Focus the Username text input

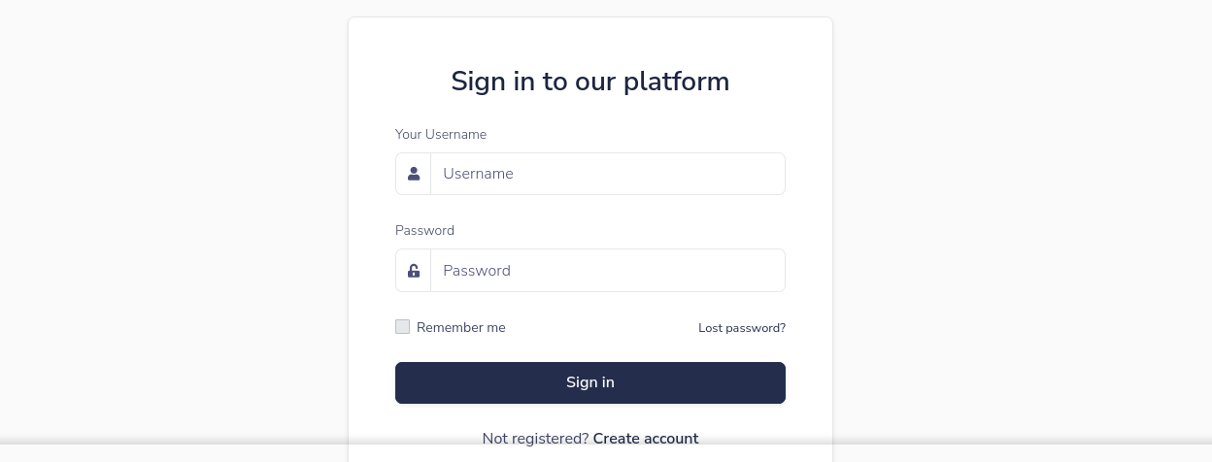tap(607, 174)
